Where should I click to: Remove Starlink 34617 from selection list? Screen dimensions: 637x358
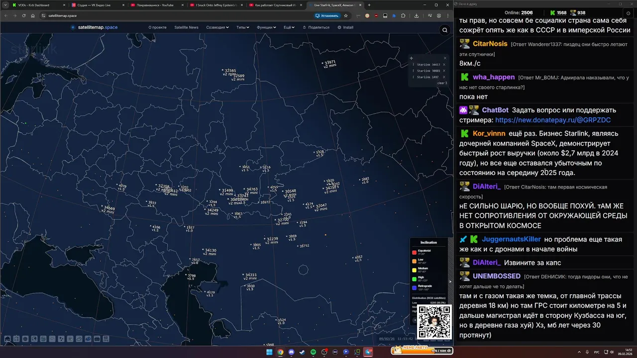tap(444, 65)
